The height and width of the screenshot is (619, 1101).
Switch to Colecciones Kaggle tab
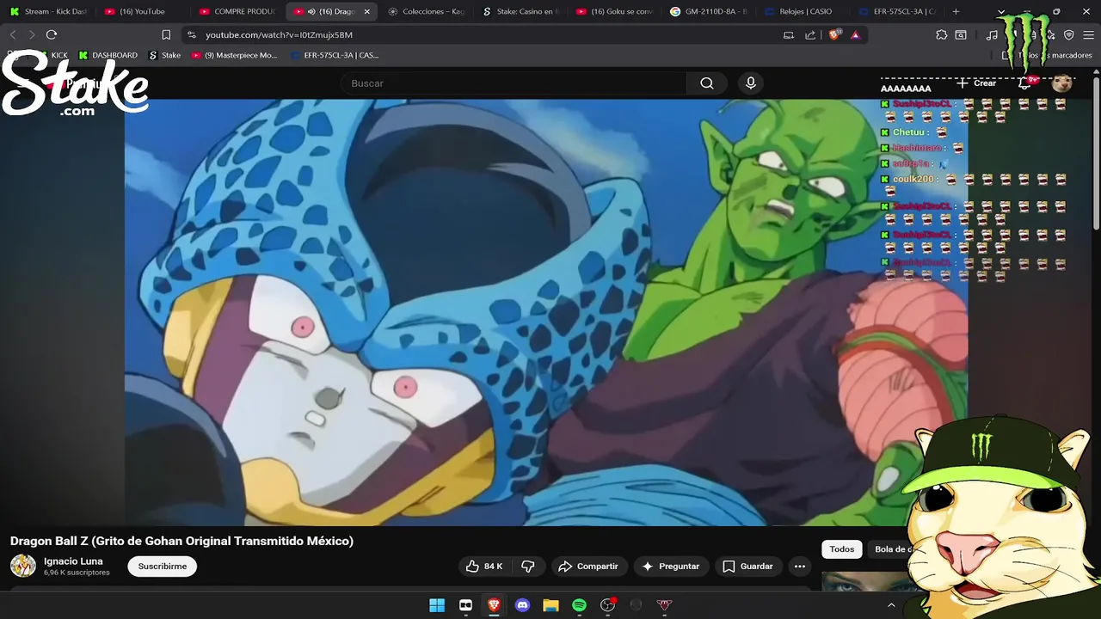click(427, 11)
